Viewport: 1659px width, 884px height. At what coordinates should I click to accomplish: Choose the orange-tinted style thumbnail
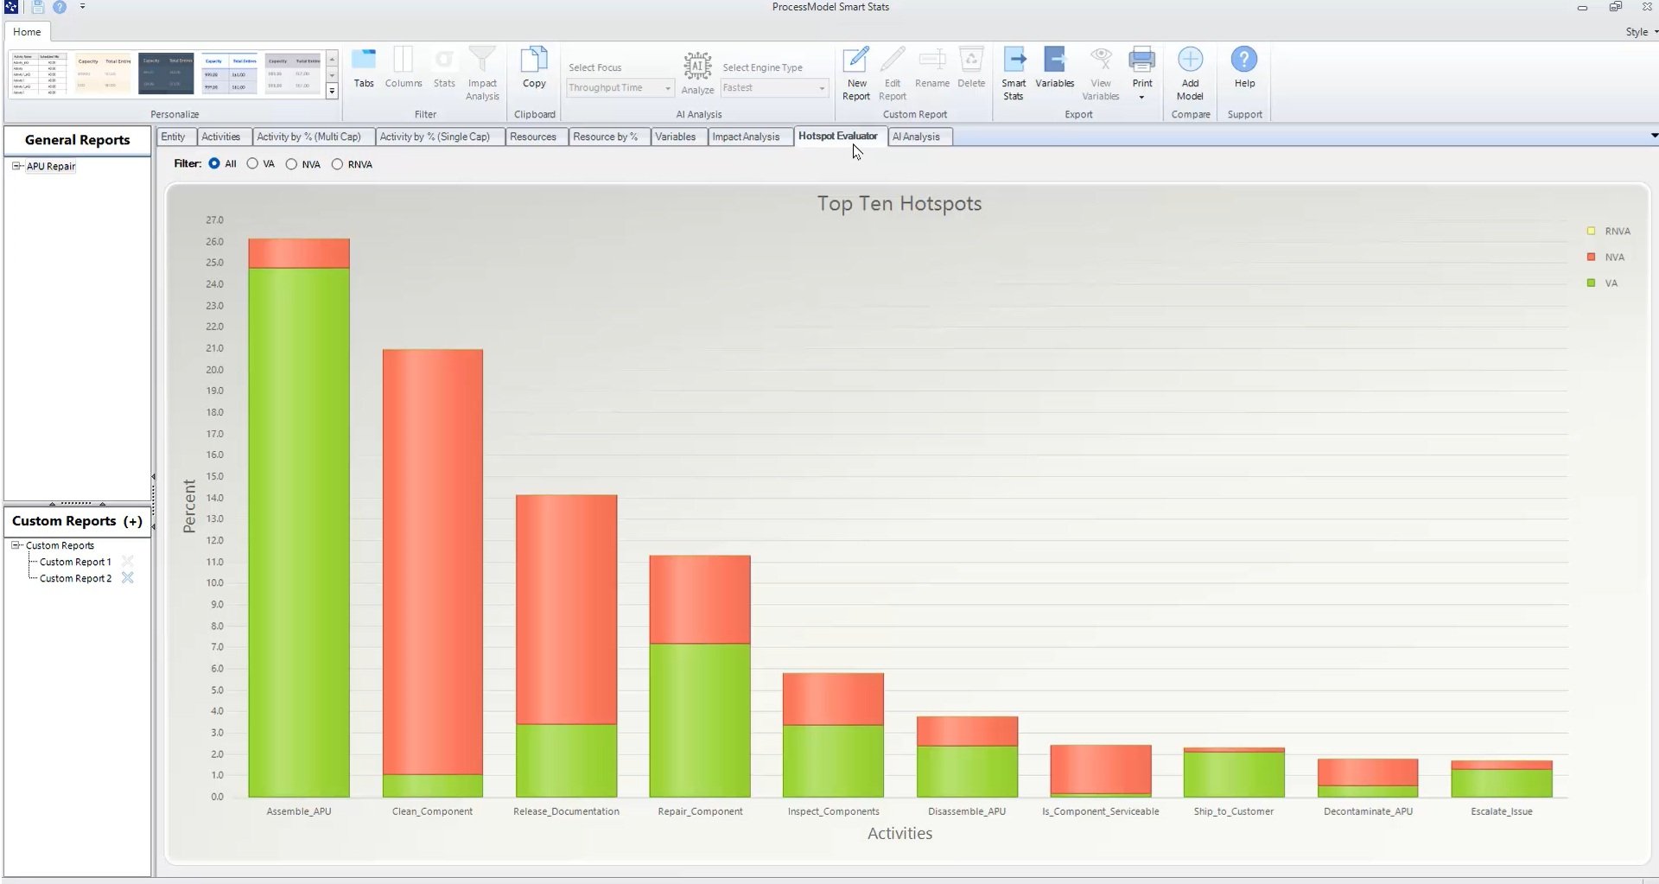click(103, 74)
